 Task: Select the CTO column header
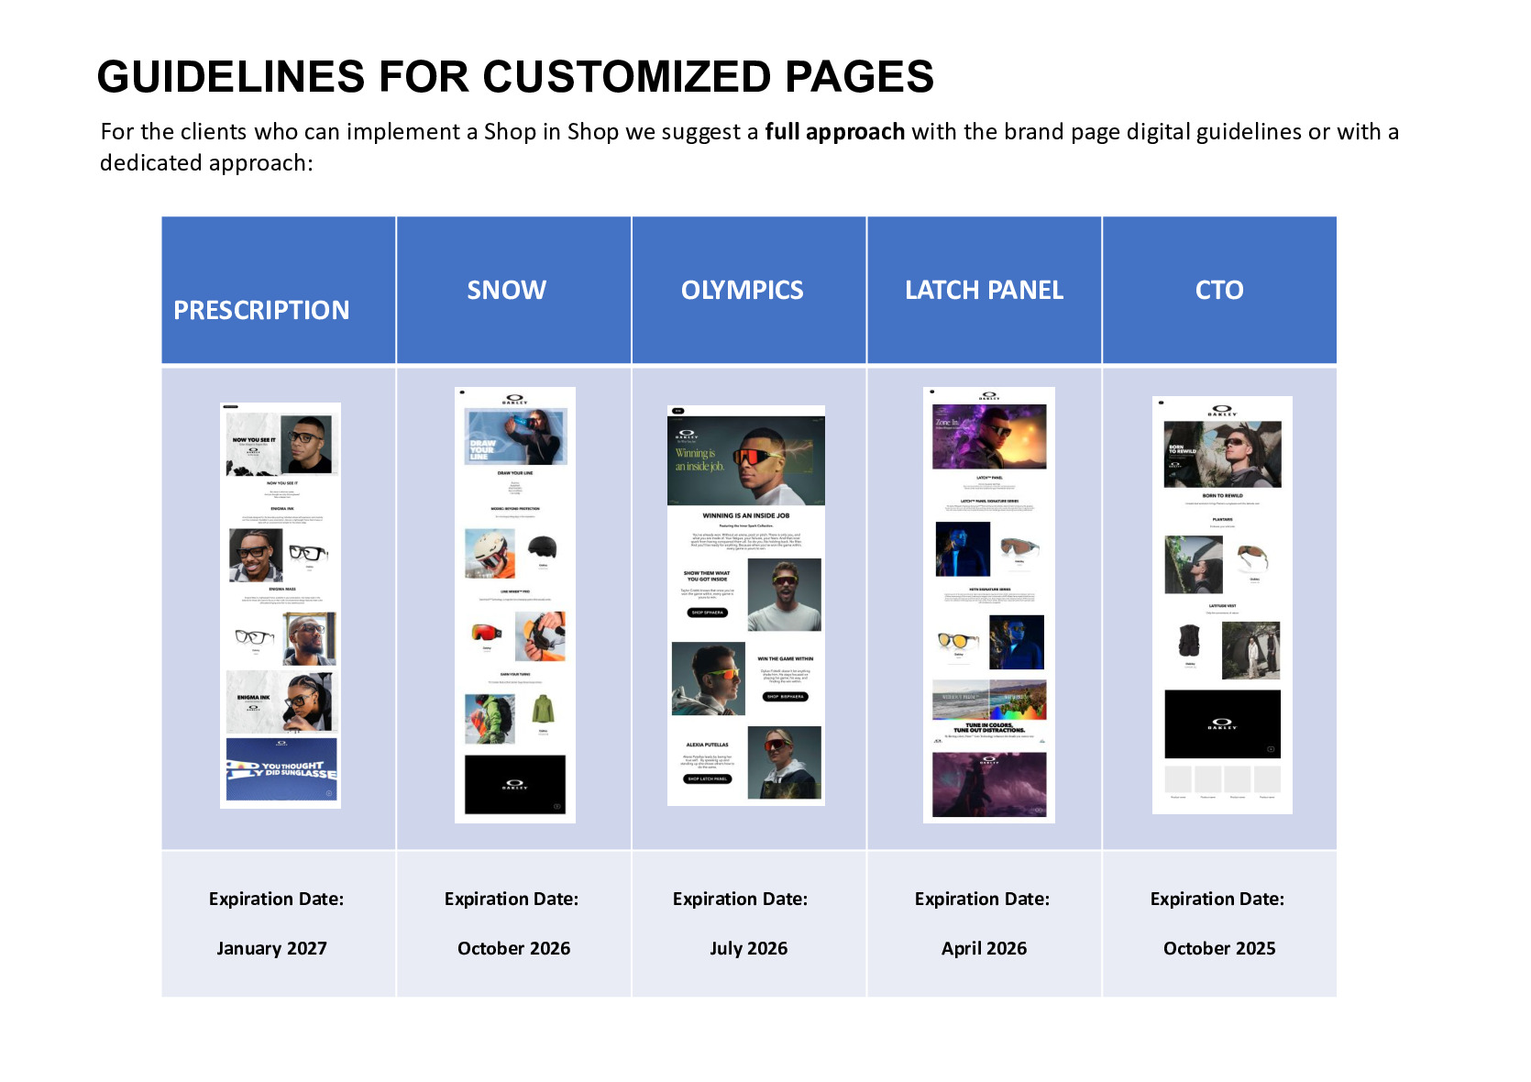1219,290
